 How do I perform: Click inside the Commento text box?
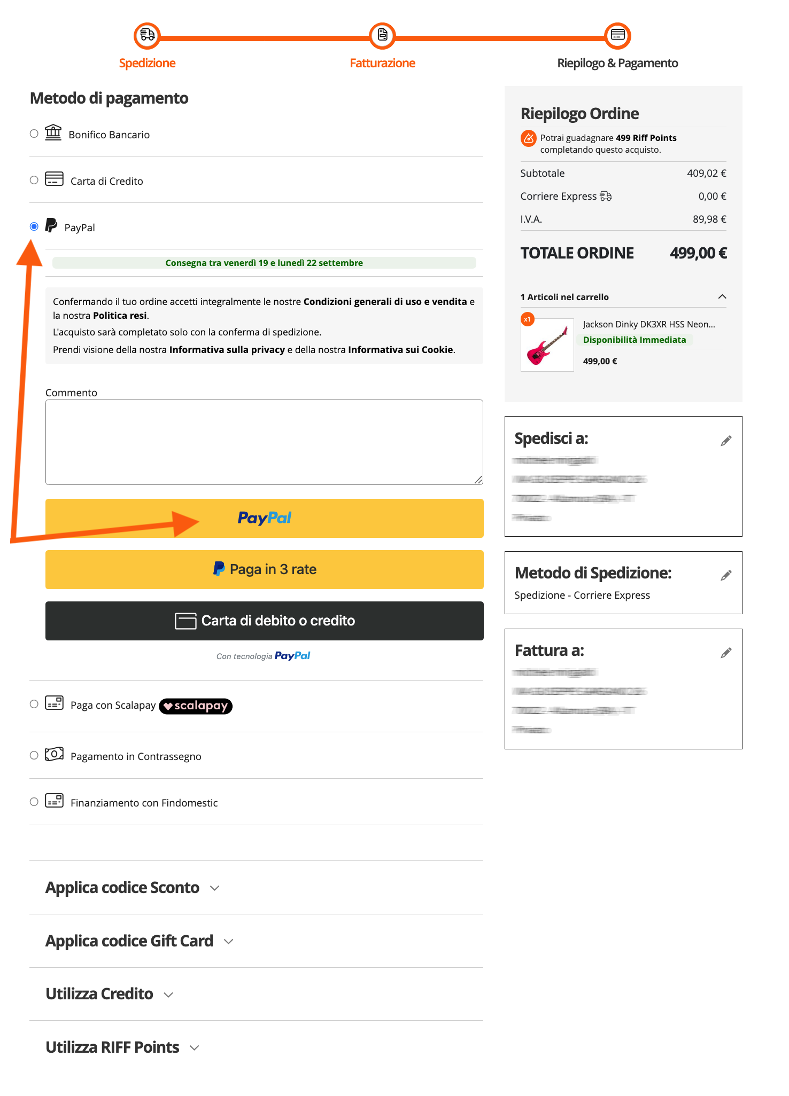pyautogui.click(x=264, y=441)
